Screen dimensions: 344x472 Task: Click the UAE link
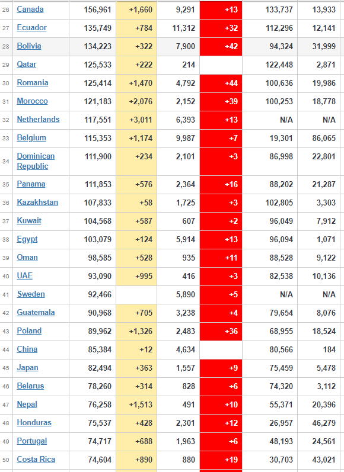click(25, 276)
